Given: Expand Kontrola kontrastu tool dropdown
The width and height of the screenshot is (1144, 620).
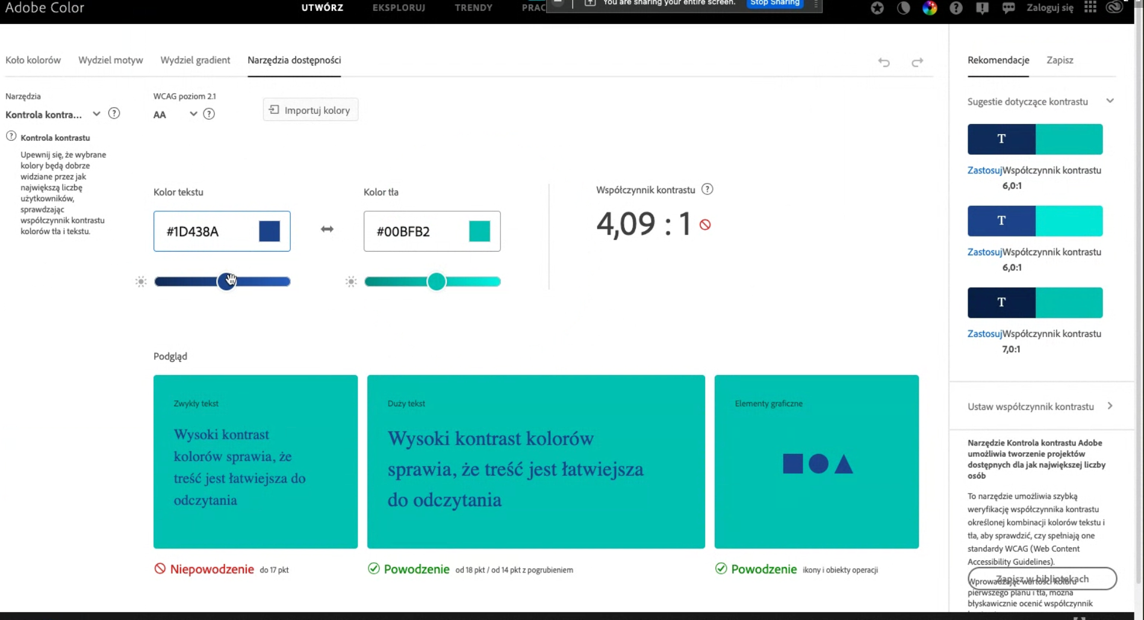Looking at the screenshot, I should [53, 114].
